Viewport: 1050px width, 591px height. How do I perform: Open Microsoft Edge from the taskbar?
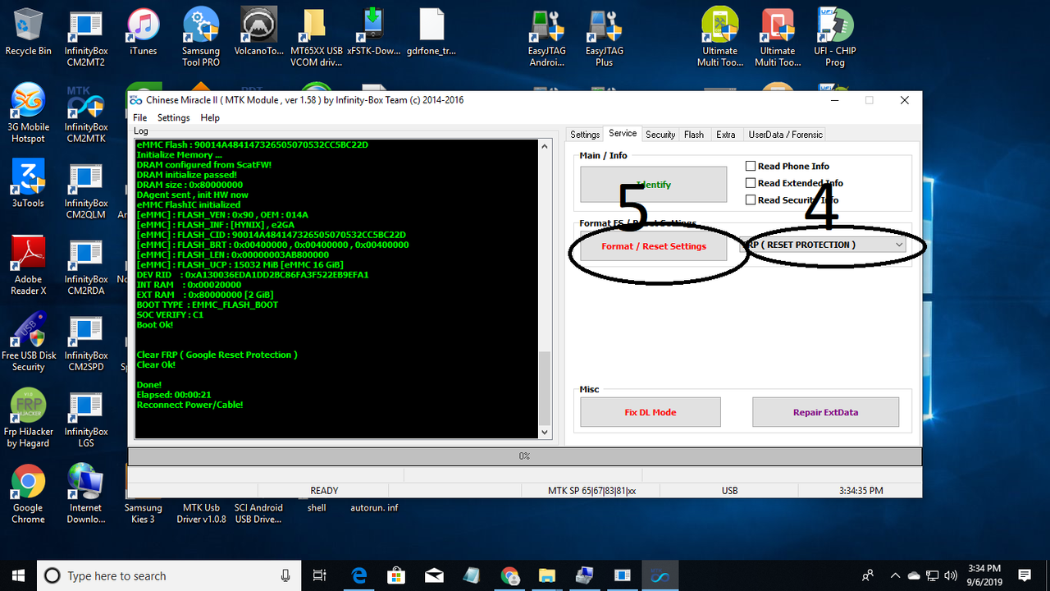tap(359, 575)
